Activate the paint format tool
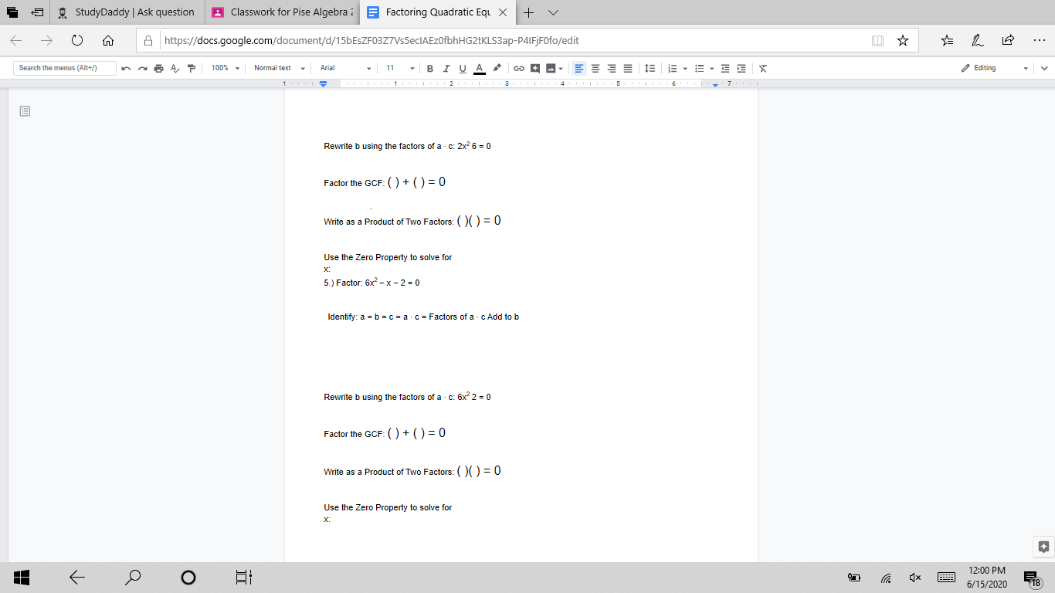Viewport: 1055px width, 593px height. click(190, 68)
